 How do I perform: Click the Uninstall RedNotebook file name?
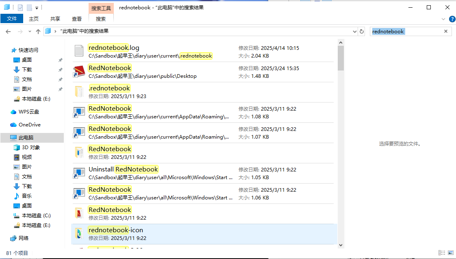pyautogui.click(x=123, y=169)
